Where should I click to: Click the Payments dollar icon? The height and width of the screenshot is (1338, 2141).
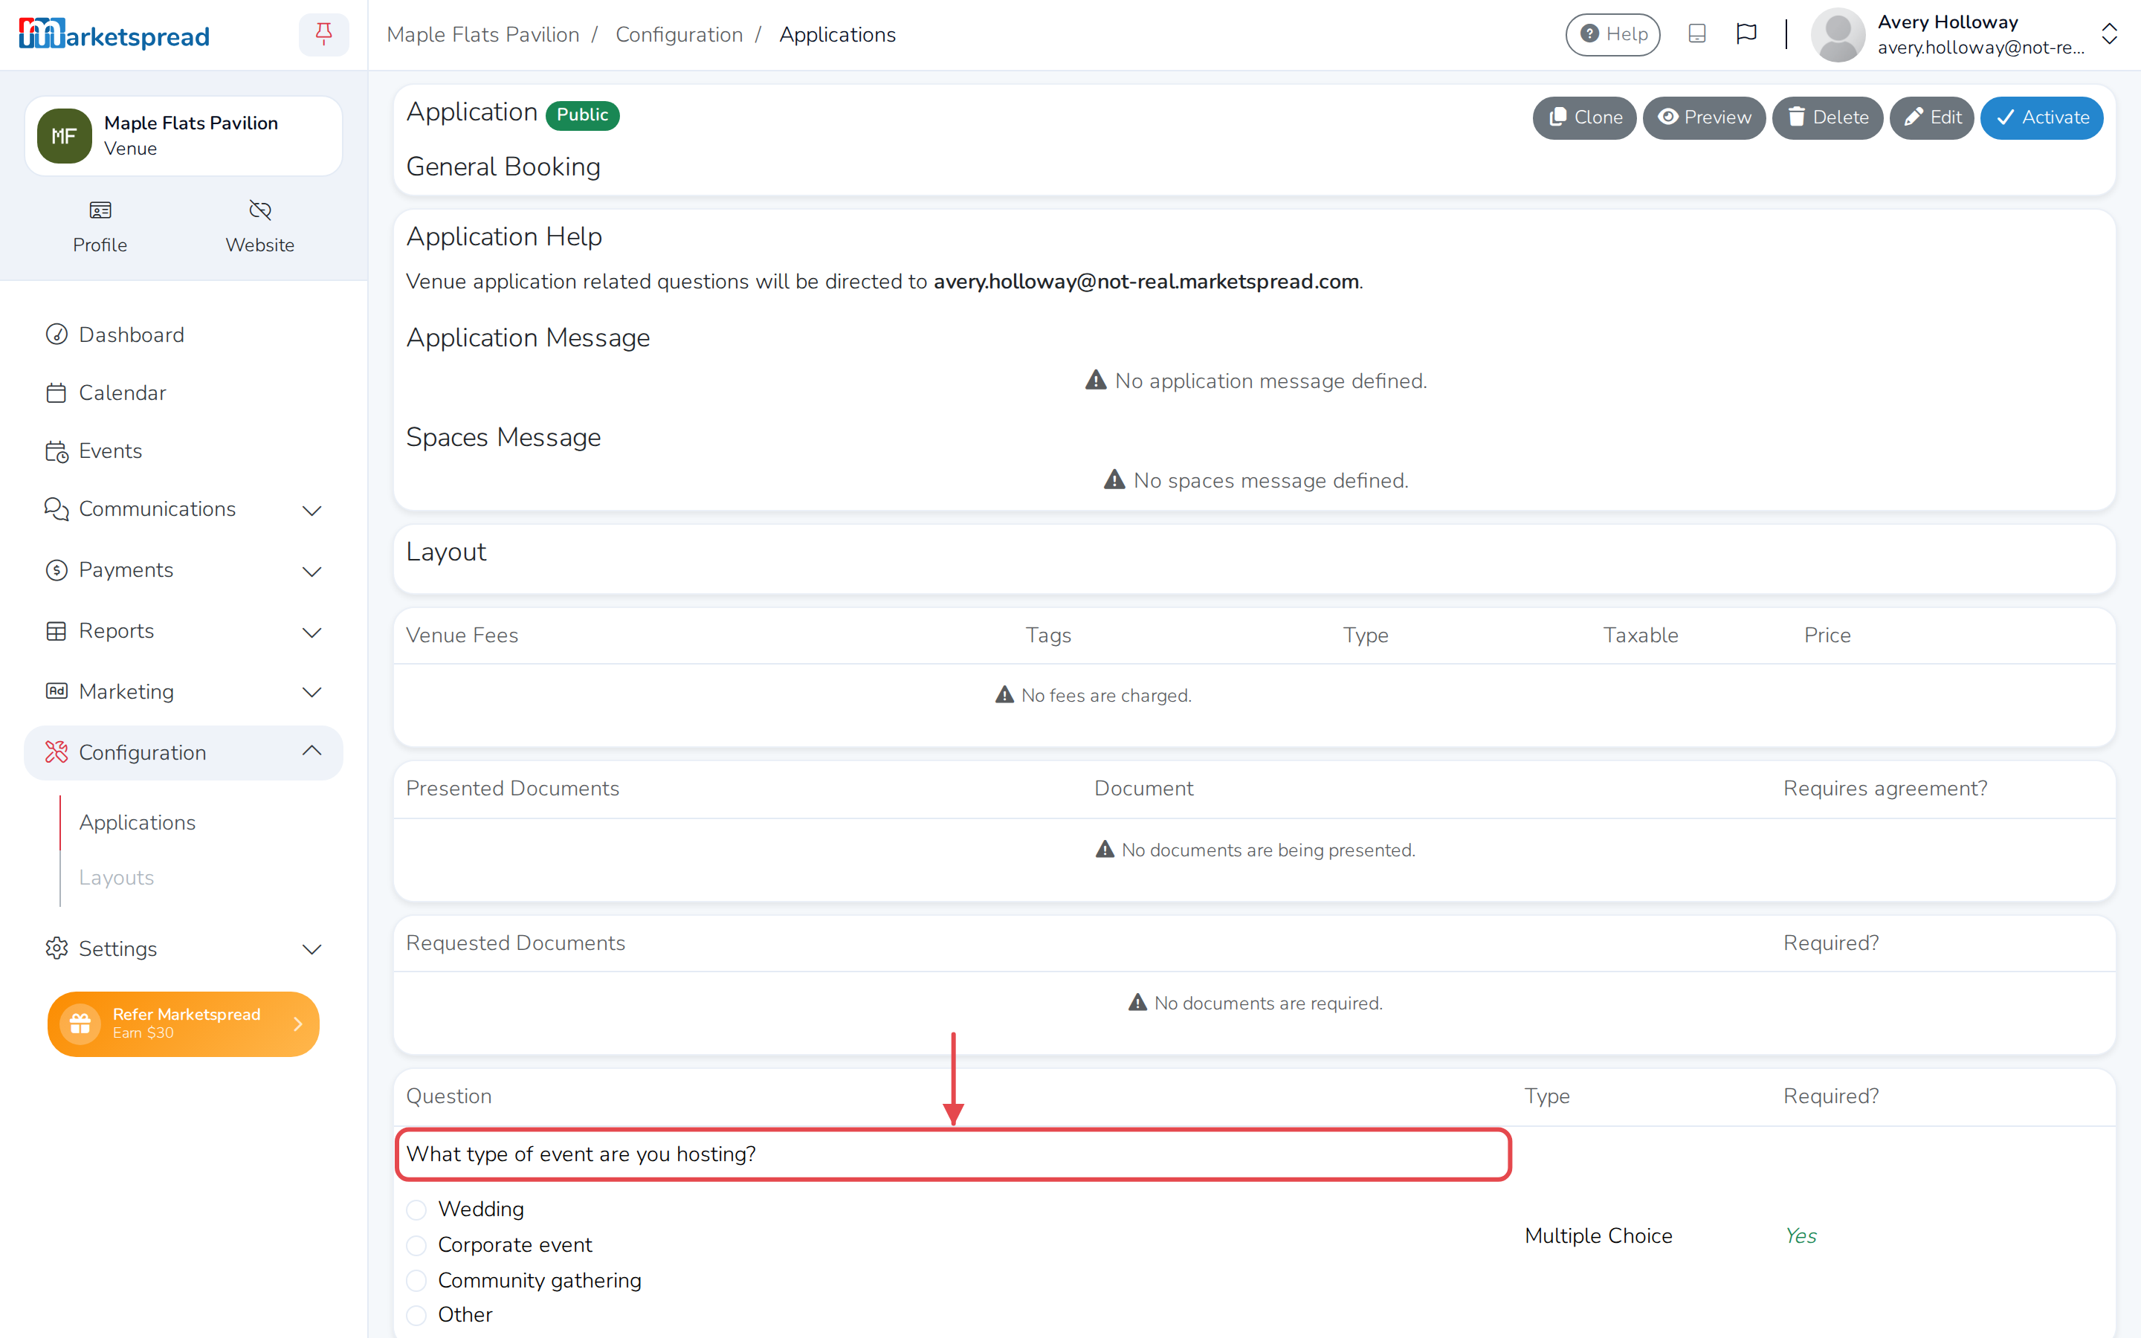[x=56, y=570]
